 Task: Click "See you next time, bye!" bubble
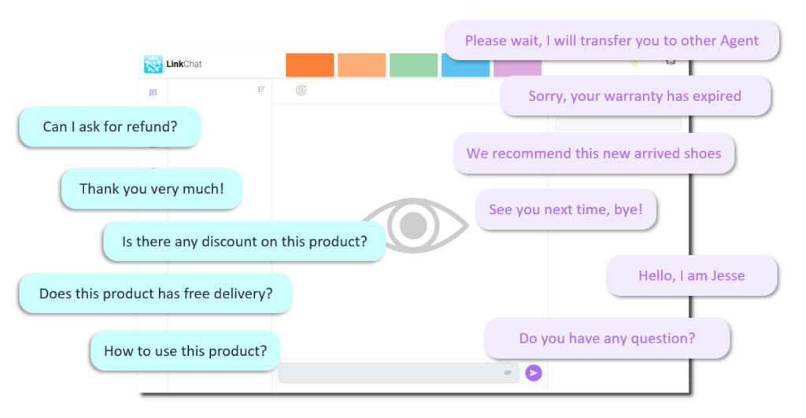tap(566, 209)
